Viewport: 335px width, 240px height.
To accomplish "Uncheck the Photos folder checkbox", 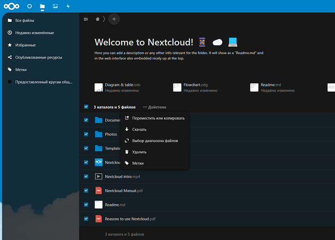I will [86, 134].
